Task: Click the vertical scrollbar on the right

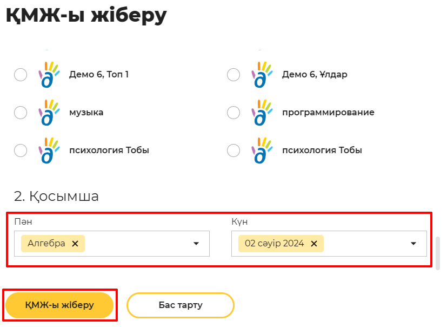Action: pyautogui.click(x=438, y=253)
